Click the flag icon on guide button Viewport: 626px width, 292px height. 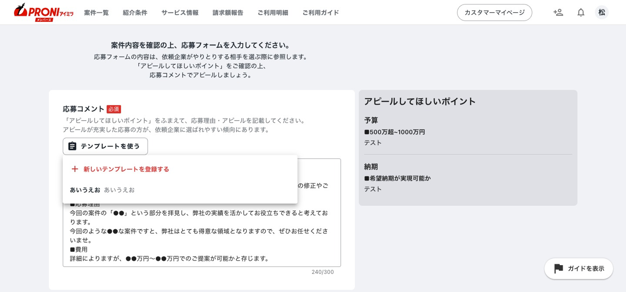coord(558,269)
